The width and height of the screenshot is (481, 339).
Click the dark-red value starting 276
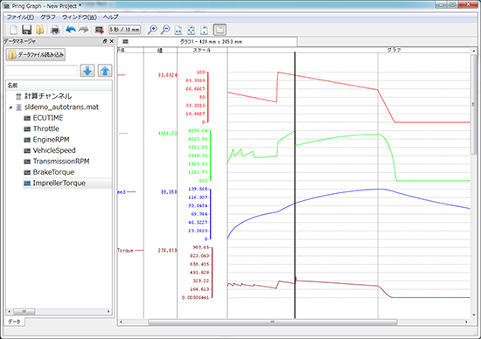click(168, 251)
